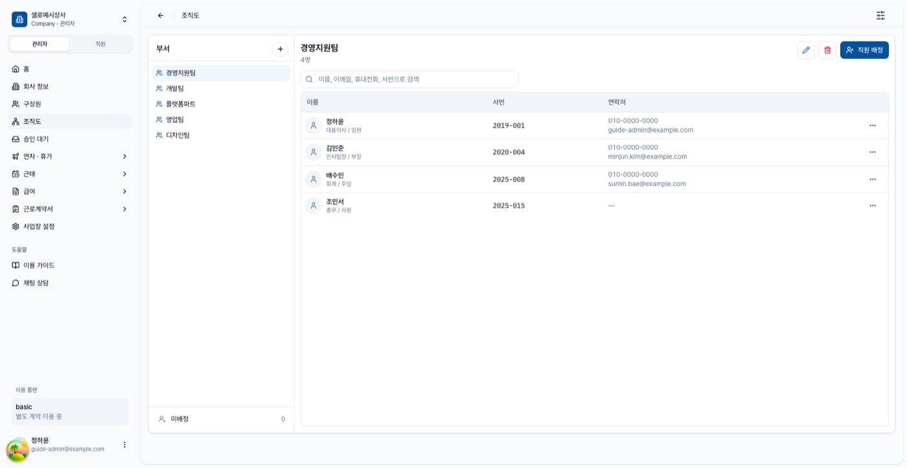Open 이용 가이드 help page
This screenshot has height=468, width=907.
pyautogui.click(x=70, y=265)
